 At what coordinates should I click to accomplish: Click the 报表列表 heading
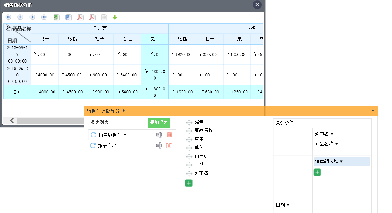(99, 123)
